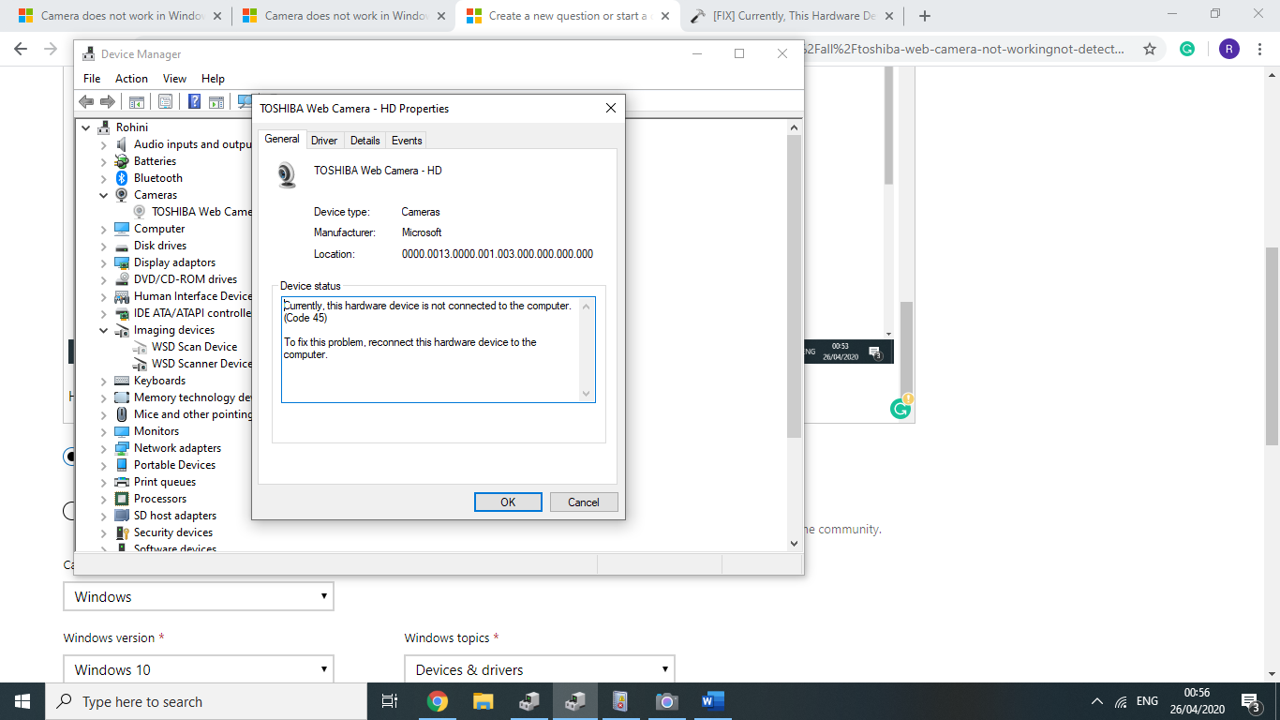Open the notification center icon
Image resolution: width=1280 pixels, height=720 pixels.
coord(1249,701)
